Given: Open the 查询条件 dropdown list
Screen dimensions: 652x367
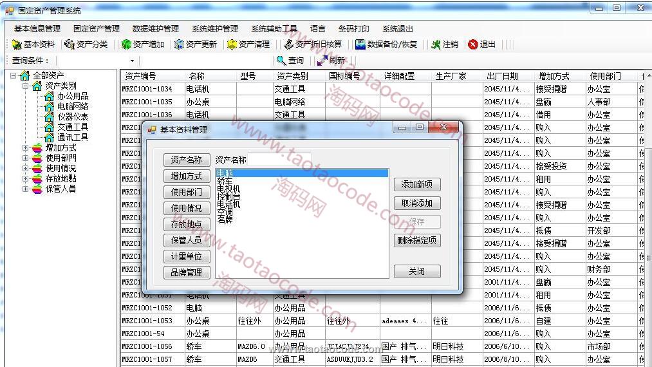Looking at the screenshot, I should tap(133, 61).
